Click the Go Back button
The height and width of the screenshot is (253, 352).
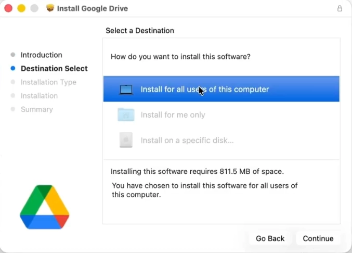270,238
